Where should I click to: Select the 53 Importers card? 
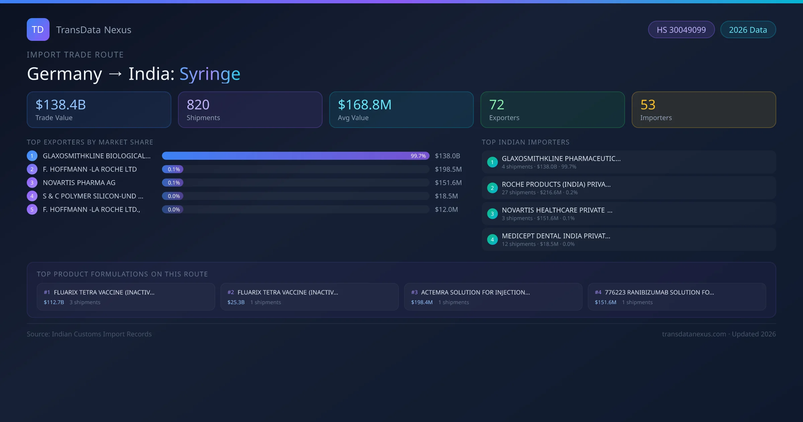coord(704,110)
